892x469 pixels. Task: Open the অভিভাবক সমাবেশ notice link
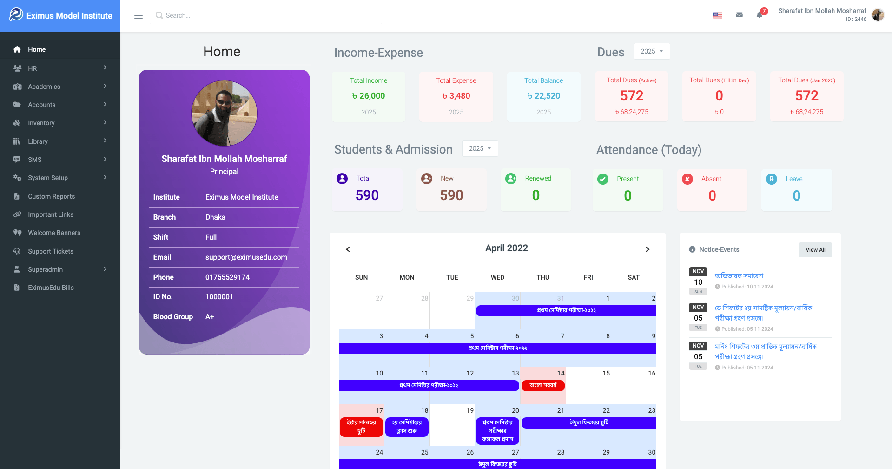click(x=739, y=276)
